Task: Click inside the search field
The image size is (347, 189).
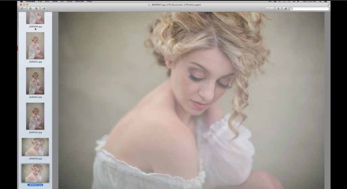Action: pos(309,8)
